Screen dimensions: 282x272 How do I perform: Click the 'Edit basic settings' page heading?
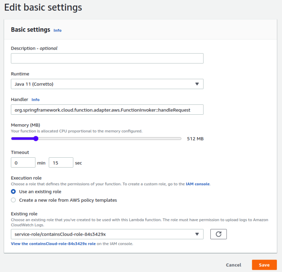[x=43, y=7]
